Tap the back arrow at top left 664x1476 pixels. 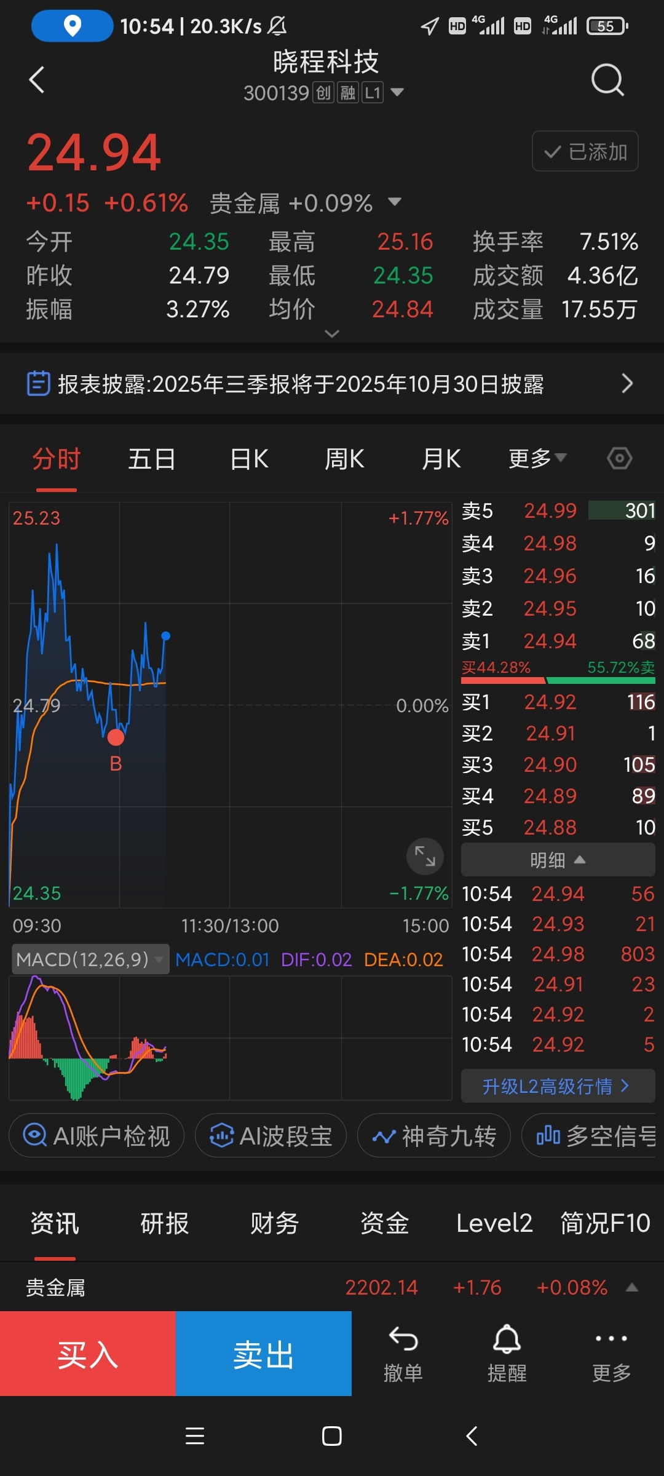pyautogui.click(x=37, y=80)
